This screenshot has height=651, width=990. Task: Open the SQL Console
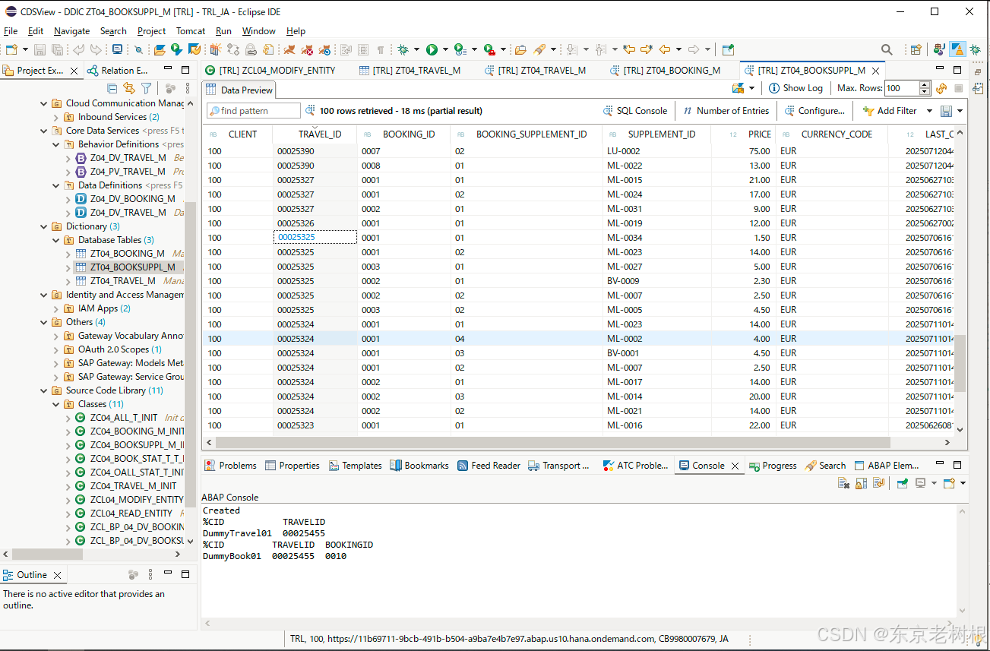click(x=635, y=110)
